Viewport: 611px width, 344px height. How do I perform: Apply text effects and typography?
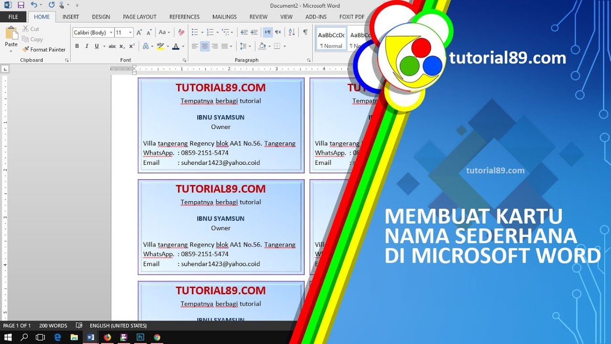146,46
